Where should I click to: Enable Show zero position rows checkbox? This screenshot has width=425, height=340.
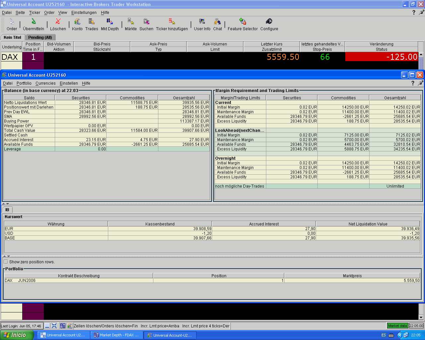(x=6, y=262)
